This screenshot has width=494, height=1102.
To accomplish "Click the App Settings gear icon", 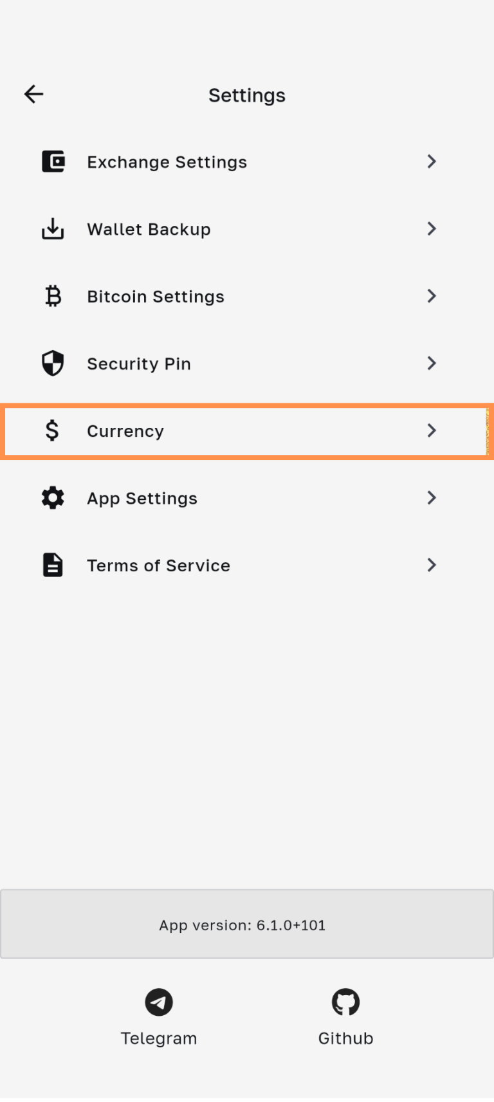I will pos(53,498).
